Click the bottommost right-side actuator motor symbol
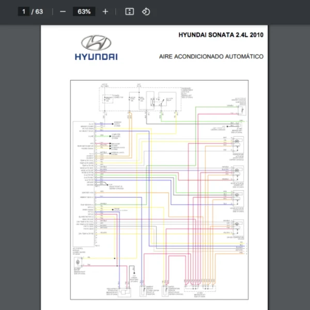This screenshot has width=310, height=310. pyautogui.click(x=238, y=226)
